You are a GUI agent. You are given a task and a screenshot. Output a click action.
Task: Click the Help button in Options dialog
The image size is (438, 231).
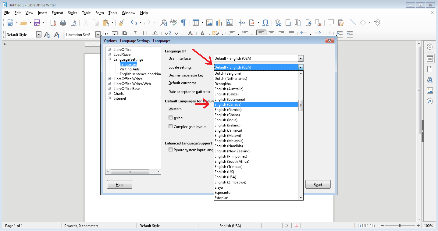119,184
